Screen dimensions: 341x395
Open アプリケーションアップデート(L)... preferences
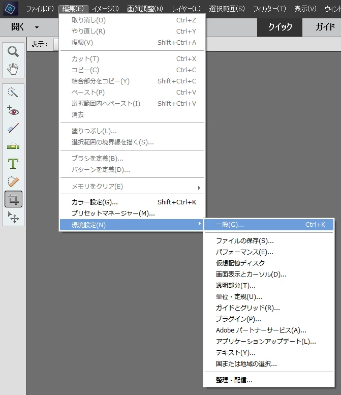tap(269, 341)
